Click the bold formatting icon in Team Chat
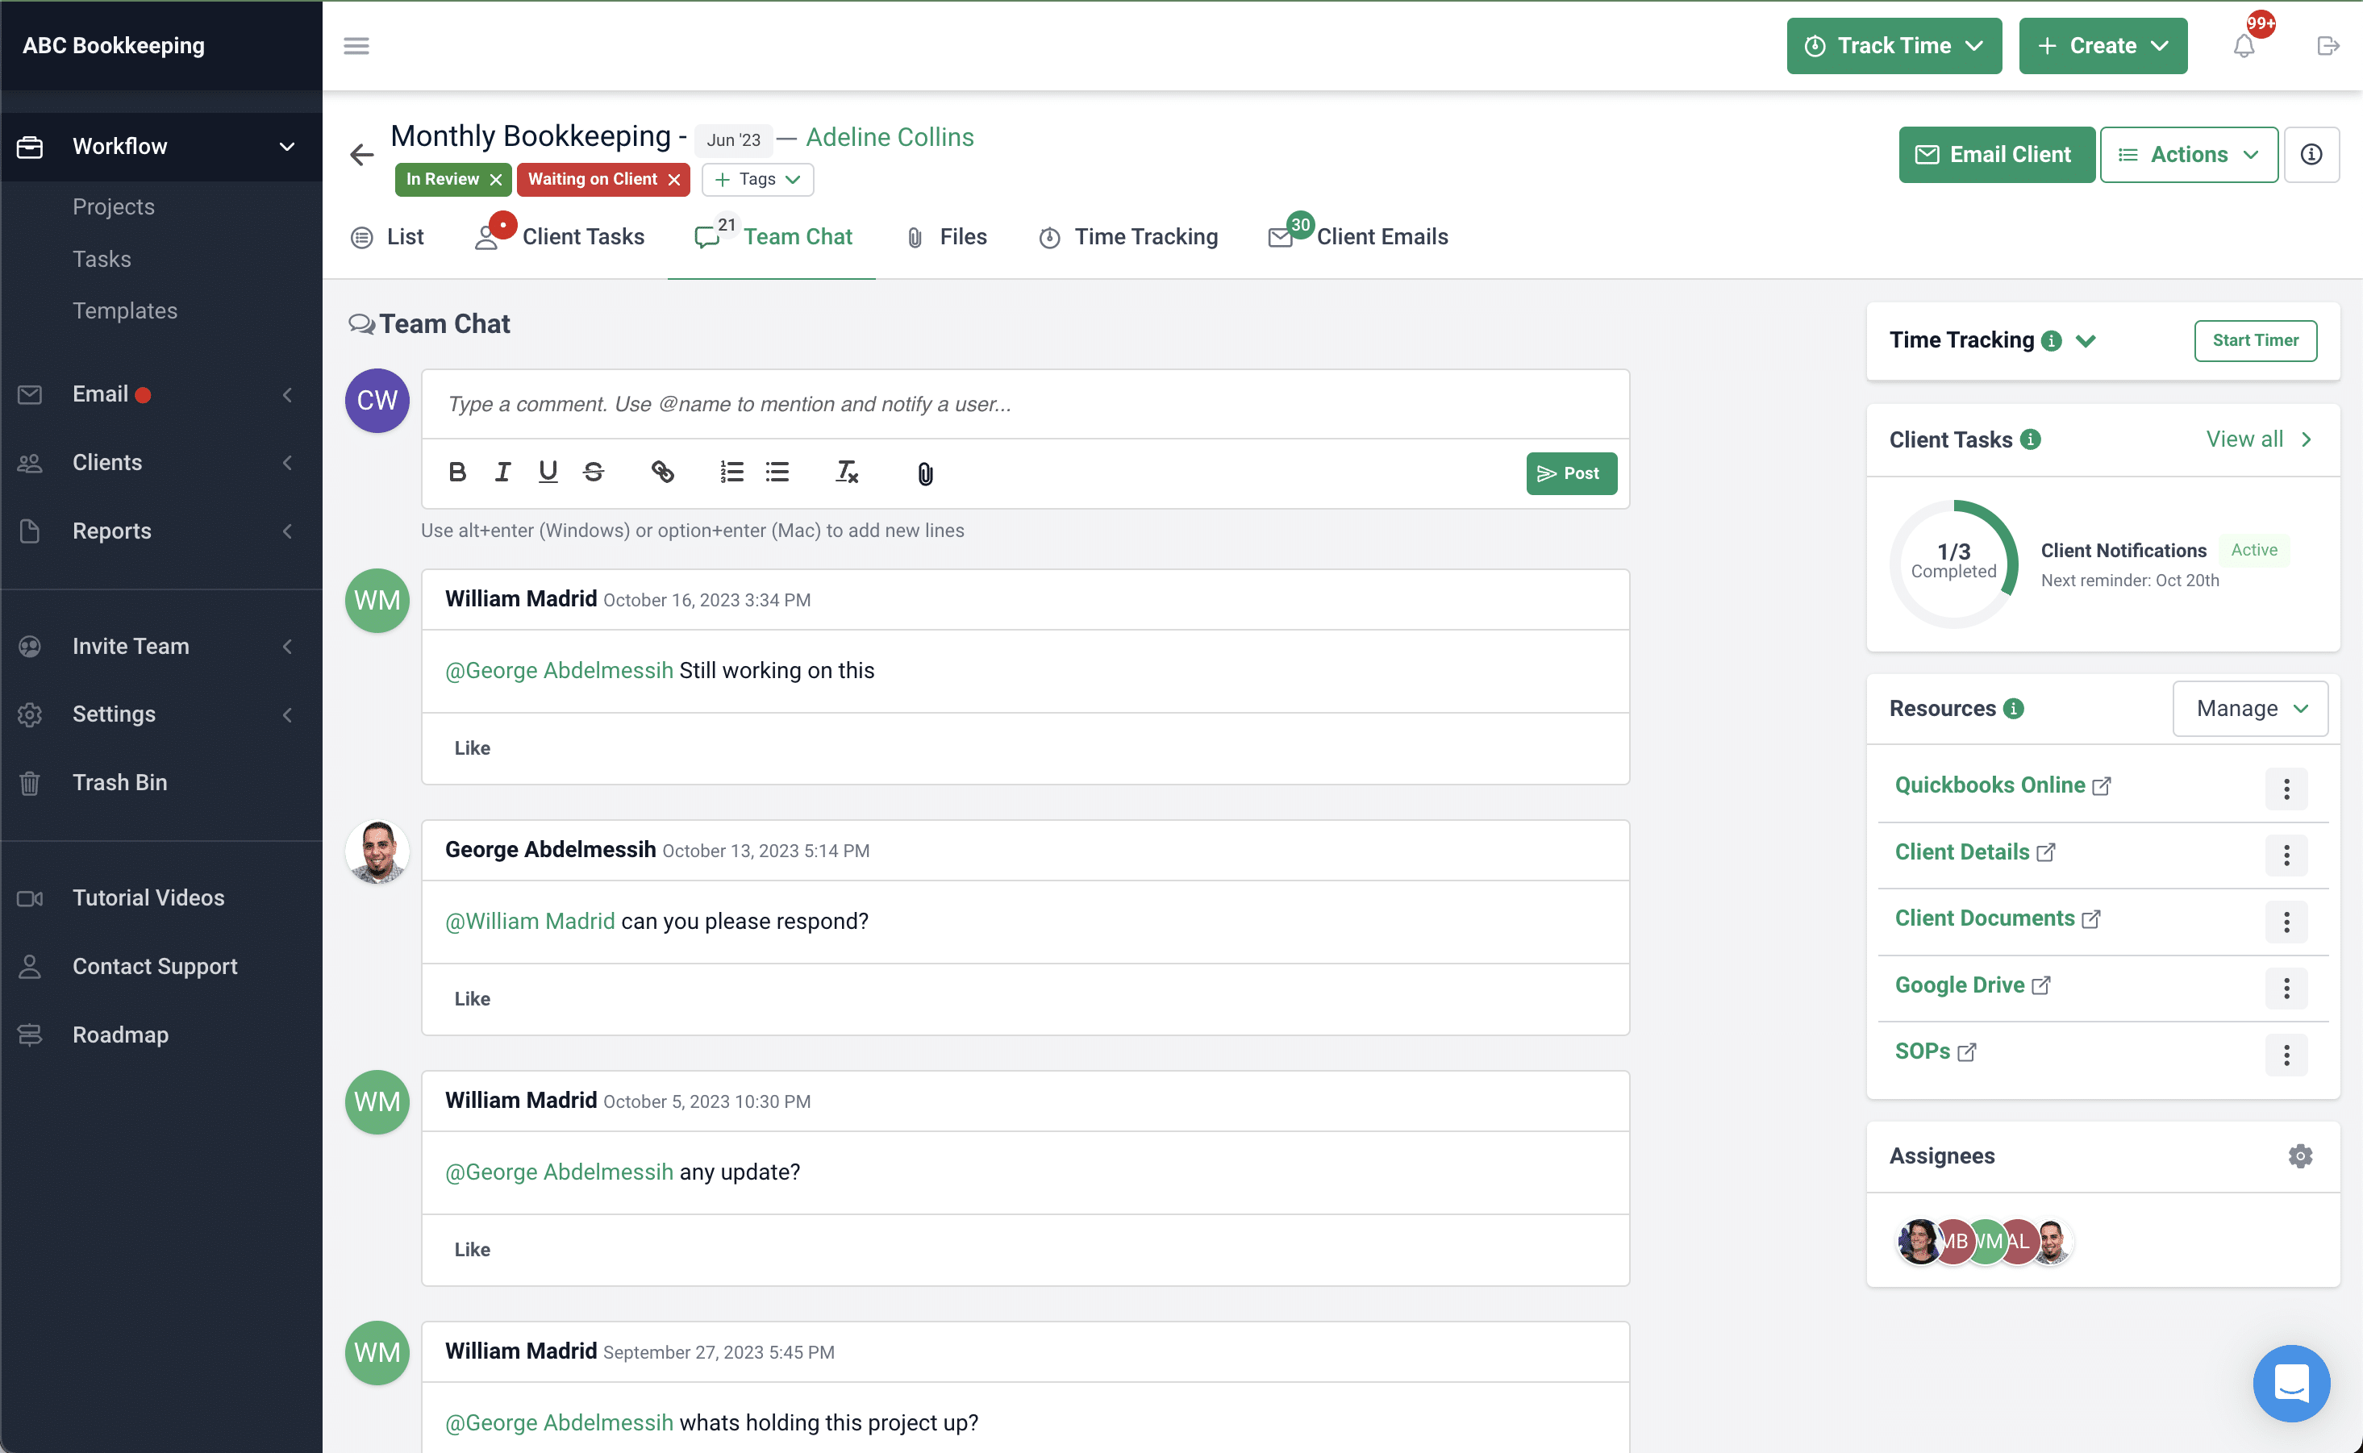The width and height of the screenshot is (2363, 1453). pos(459,473)
